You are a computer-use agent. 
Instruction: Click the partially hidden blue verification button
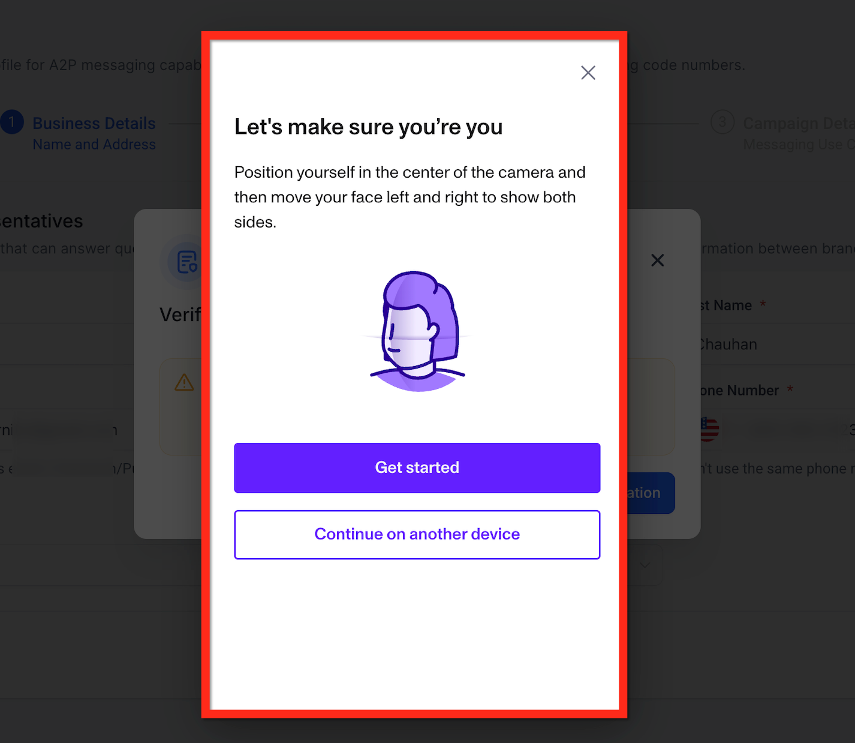pyautogui.click(x=651, y=493)
